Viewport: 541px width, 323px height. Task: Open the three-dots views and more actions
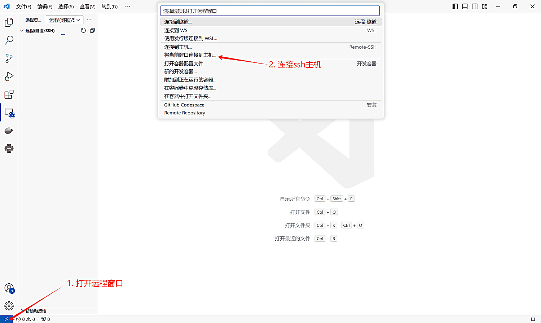tap(89, 20)
